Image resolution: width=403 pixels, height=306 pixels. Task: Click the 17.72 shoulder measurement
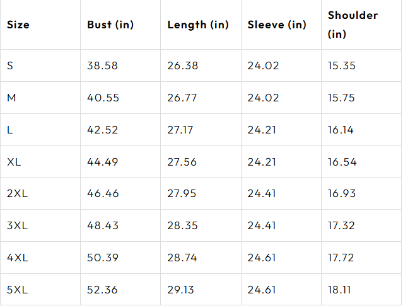pyautogui.click(x=341, y=258)
